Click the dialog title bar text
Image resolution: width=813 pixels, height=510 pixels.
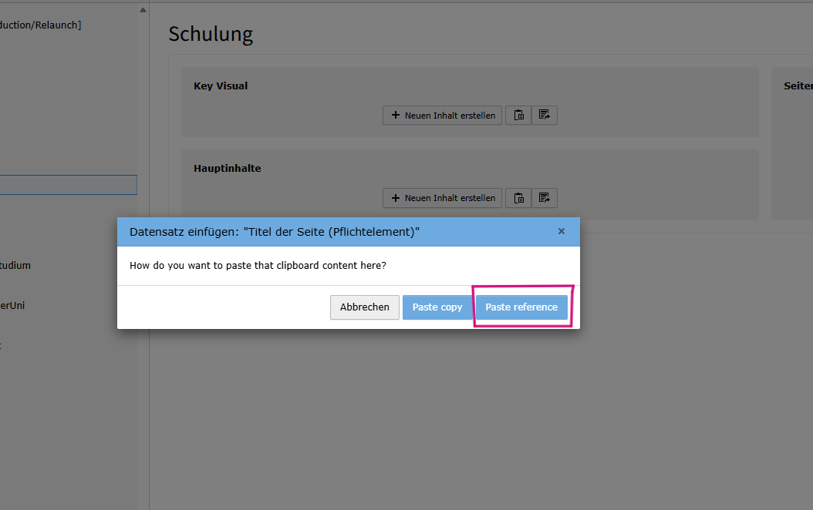pyautogui.click(x=275, y=232)
